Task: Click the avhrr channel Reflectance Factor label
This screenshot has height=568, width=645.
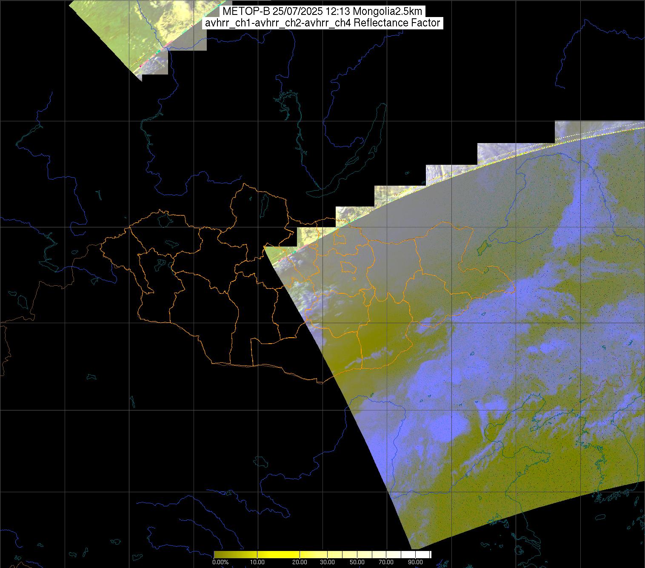Action: (x=322, y=23)
